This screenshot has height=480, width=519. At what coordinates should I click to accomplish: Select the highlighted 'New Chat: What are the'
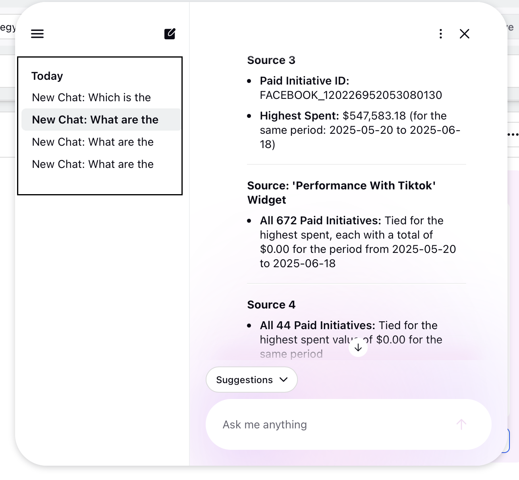coord(95,120)
